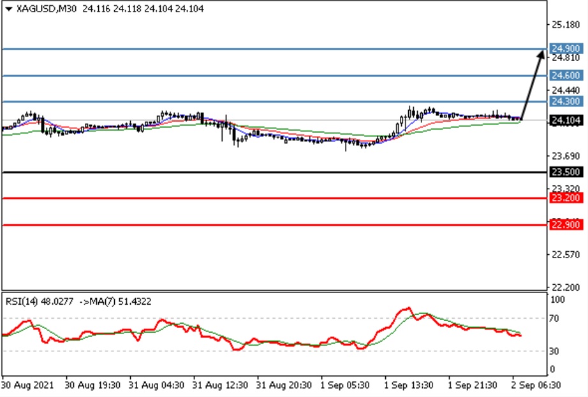Select the red 22.900 level label
This screenshot has width=588, height=397.
point(566,224)
